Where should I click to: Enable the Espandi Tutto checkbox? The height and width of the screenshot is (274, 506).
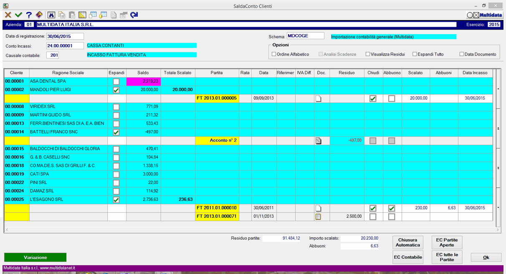(415, 54)
